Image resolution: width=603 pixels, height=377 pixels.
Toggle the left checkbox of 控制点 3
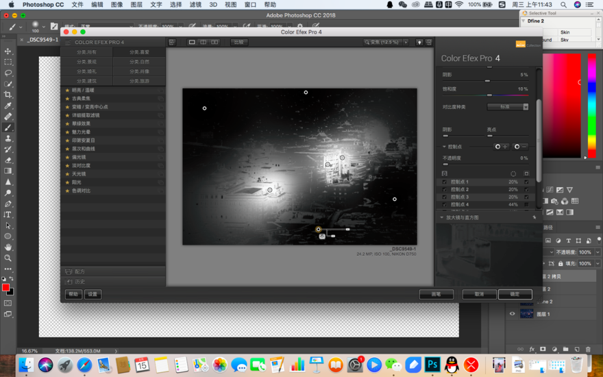(445, 197)
